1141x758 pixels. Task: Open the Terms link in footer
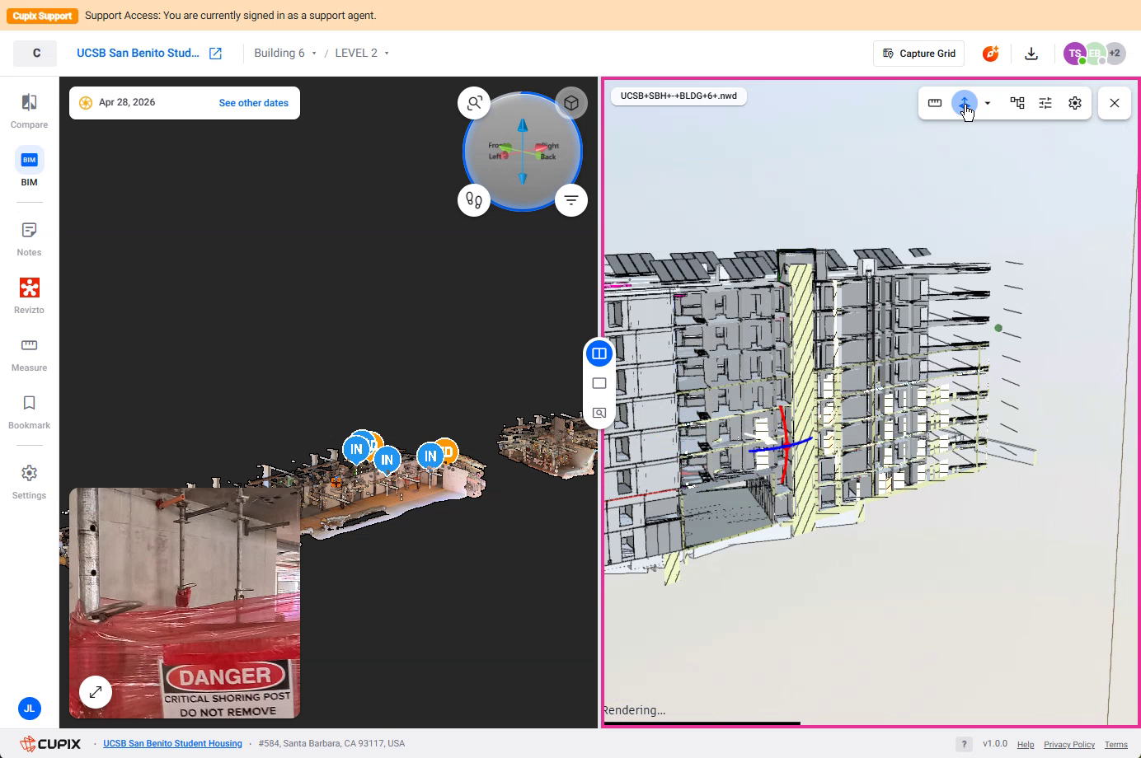[1116, 744]
